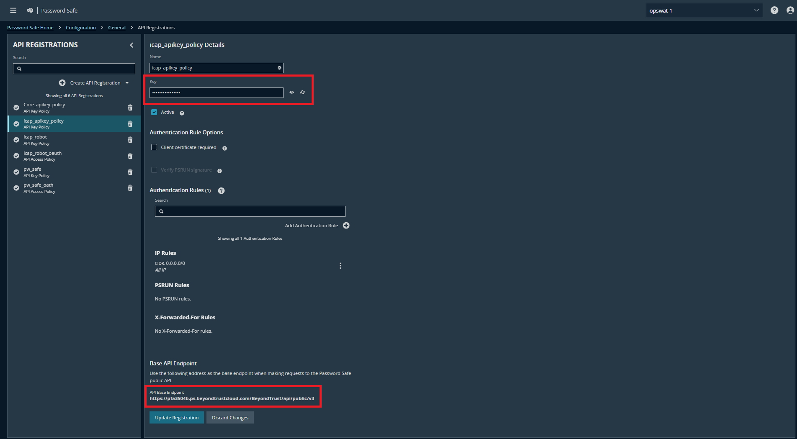797x439 pixels.
Task: Delete the Core_apikey_policy registration
Action: point(130,108)
